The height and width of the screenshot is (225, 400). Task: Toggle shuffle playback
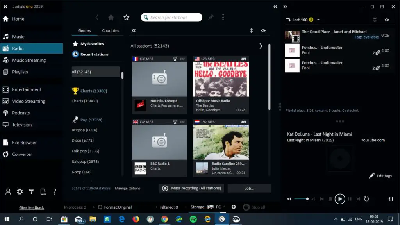(313, 199)
